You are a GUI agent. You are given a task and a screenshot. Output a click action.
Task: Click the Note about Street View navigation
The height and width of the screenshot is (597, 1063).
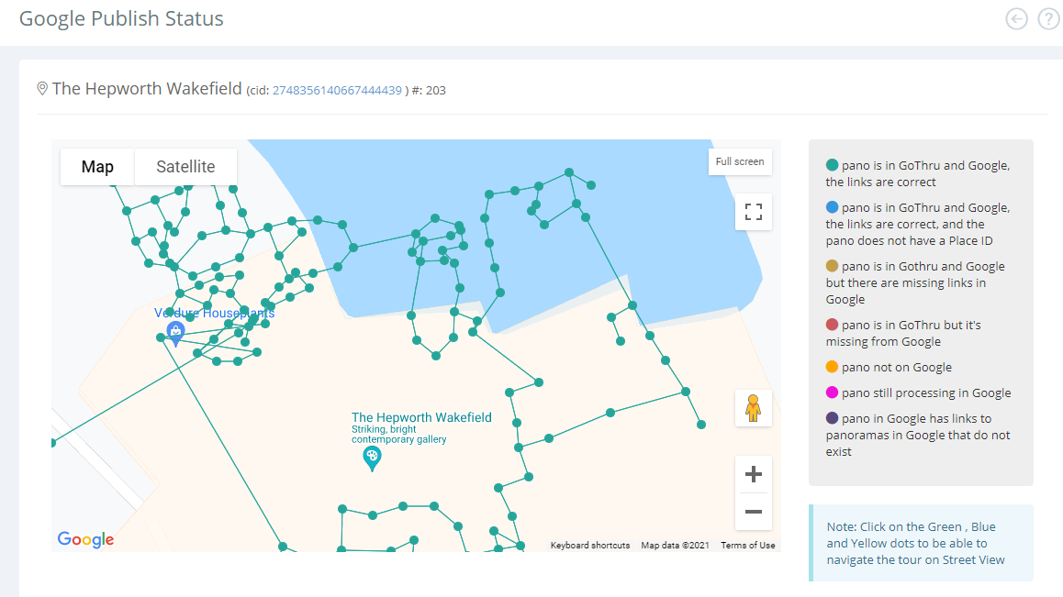coord(922,543)
